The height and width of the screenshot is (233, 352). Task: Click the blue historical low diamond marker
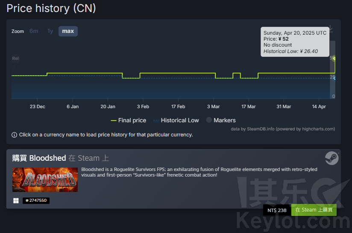pyautogui.click(x=334, y=78)
